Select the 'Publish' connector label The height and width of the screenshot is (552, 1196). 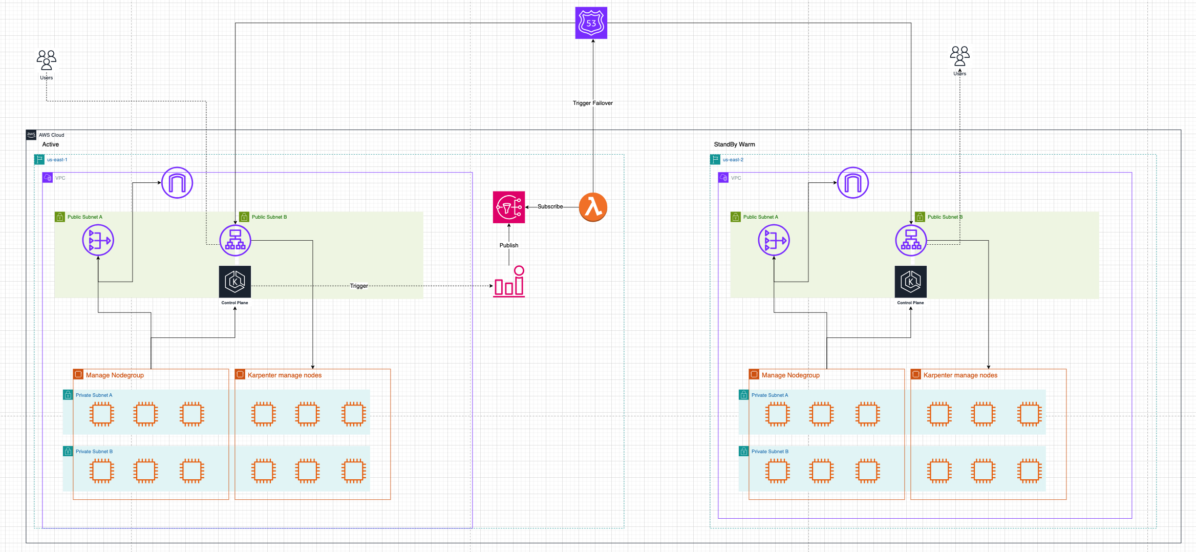tap(508, 245)
